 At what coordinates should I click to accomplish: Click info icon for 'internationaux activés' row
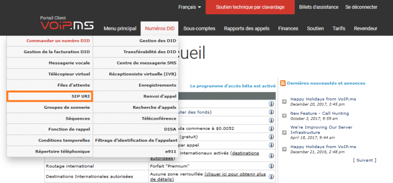[271, 155]
